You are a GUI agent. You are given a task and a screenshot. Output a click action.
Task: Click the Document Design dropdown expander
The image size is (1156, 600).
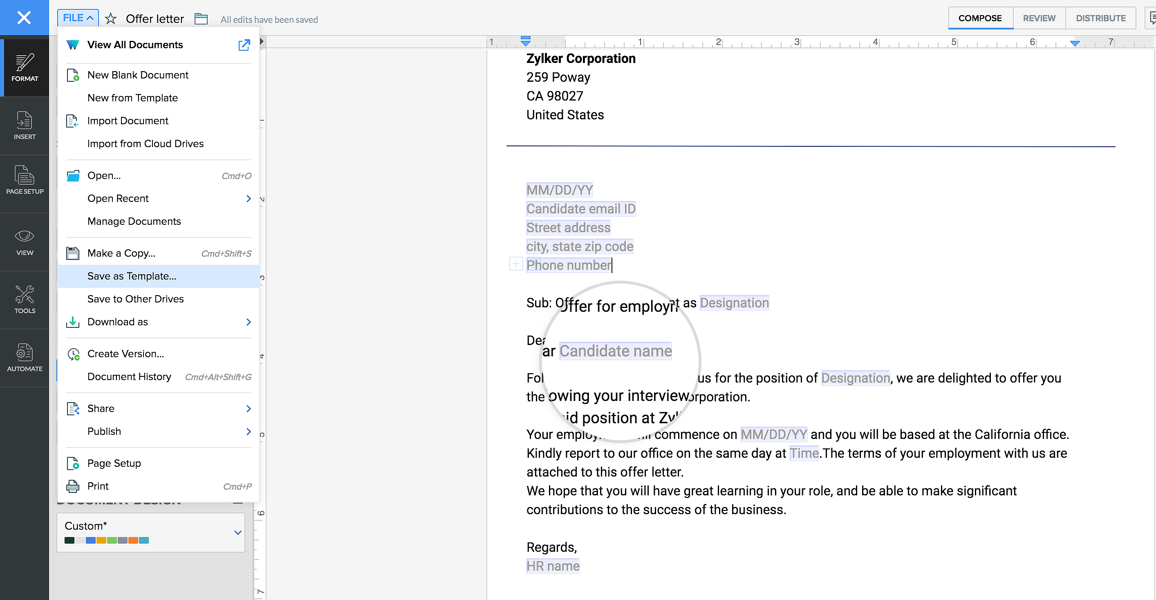point(237,533)
